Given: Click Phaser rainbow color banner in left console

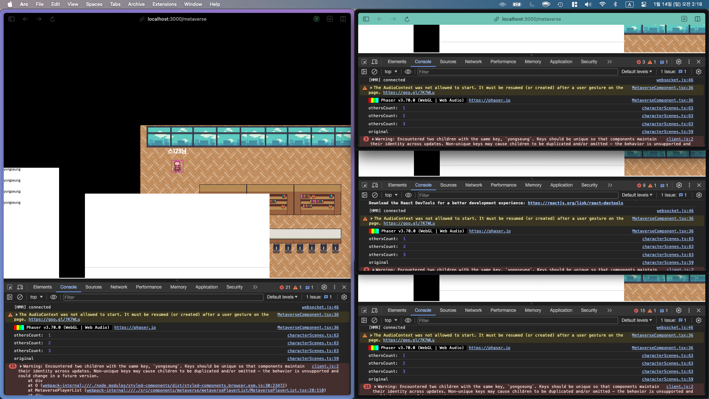Looking at the screenshot, I should pos(19,327).
